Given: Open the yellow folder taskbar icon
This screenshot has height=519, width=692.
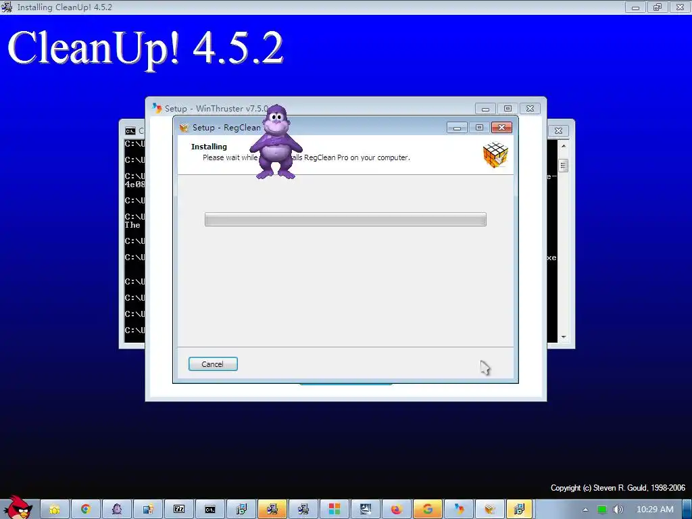Looking at the screenshot, I should coord(54,510).
